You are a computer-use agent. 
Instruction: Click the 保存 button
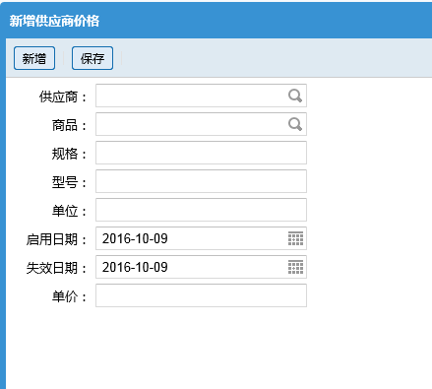pyautogui.click(x=93, y=58)
